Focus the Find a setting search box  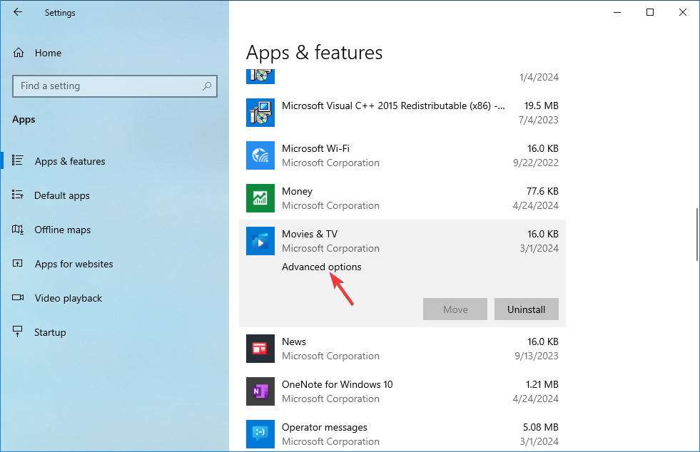(x=115, y=86)
